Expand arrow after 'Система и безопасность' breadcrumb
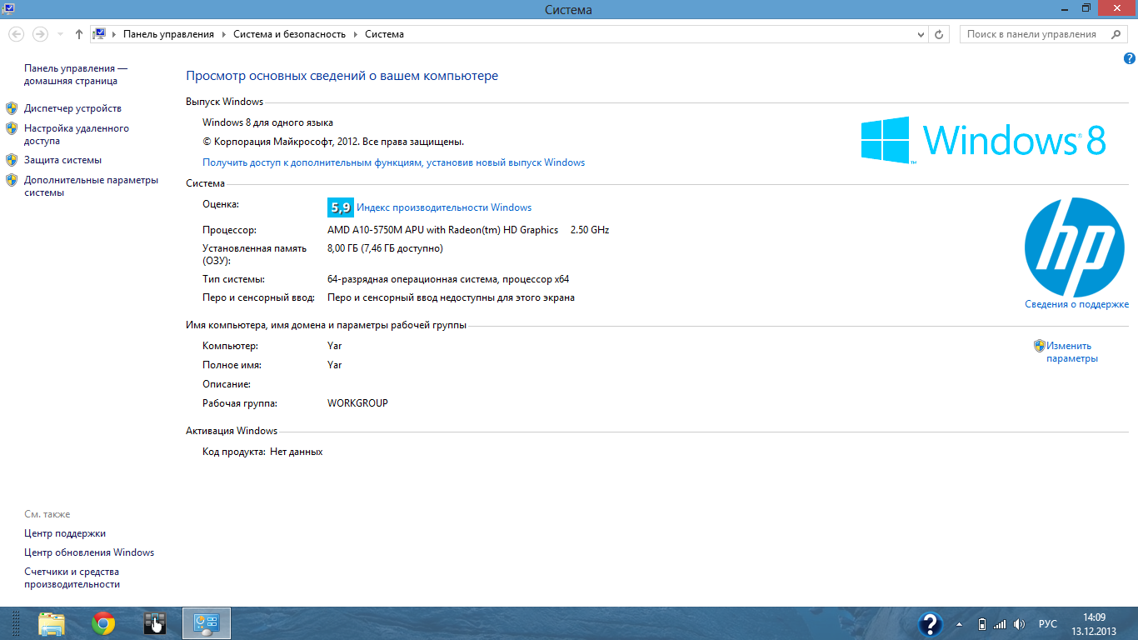The width and height of the screenshot is (1138, 640). [355, 34]
